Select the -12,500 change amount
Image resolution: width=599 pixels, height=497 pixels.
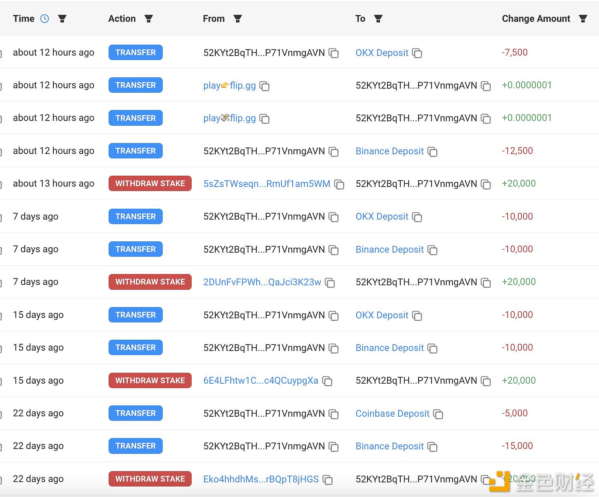[517, 151]
